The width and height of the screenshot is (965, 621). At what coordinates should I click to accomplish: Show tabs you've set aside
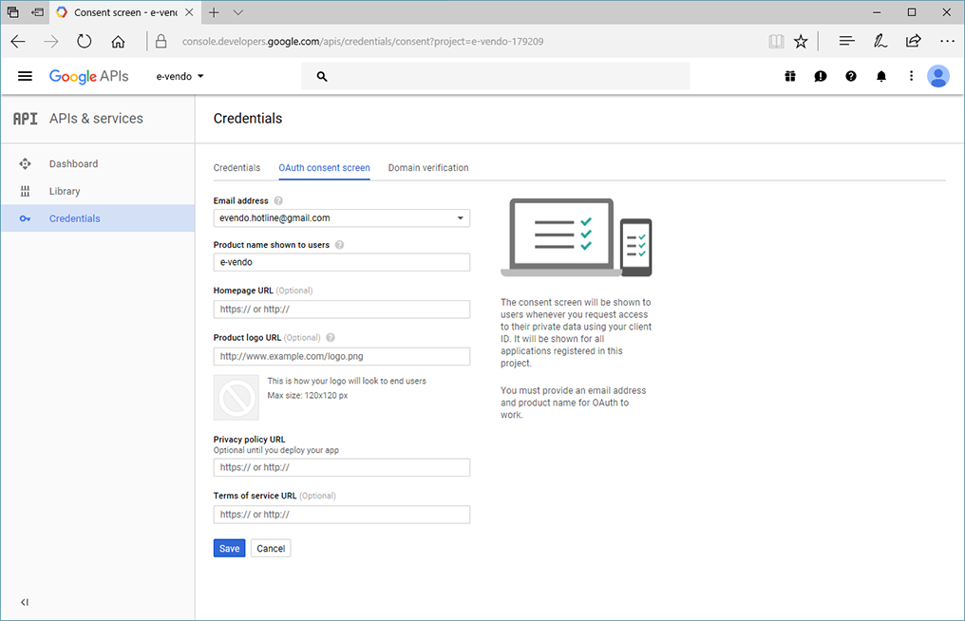point(12,12)
